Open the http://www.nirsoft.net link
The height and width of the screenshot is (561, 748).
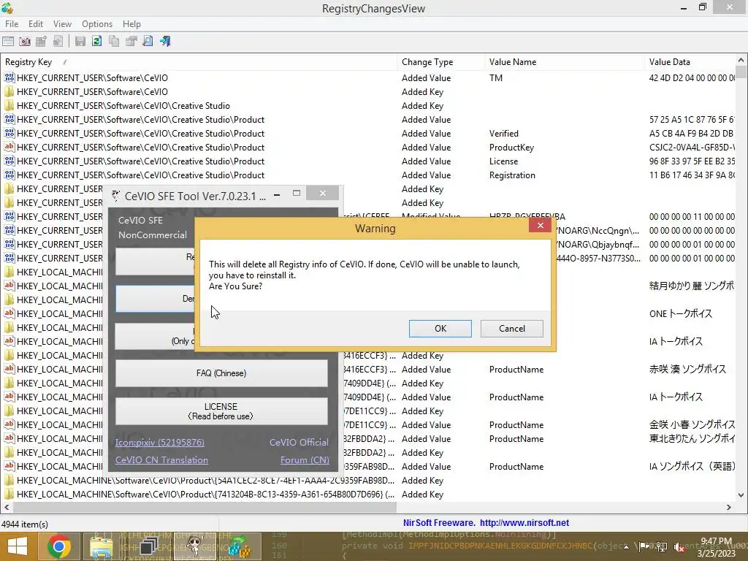point(524,523)
